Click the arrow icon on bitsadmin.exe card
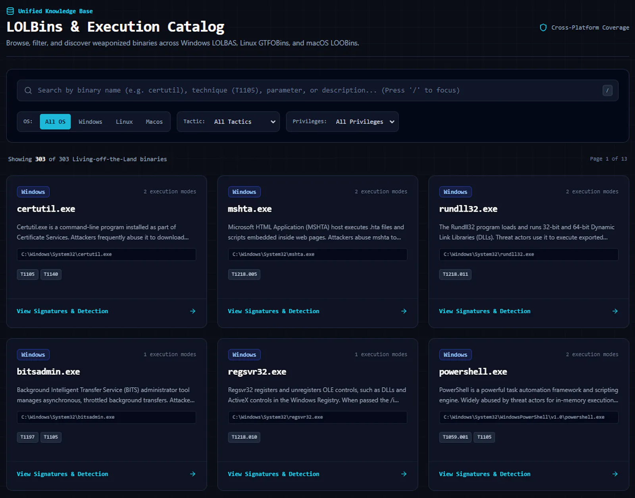This screenshot has width=635, height=498. (x=193, y=474)
